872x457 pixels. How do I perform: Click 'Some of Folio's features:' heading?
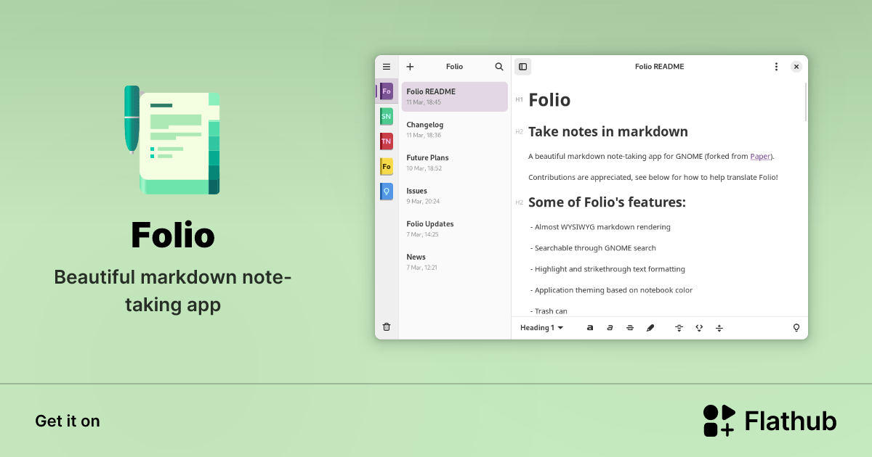607,202
